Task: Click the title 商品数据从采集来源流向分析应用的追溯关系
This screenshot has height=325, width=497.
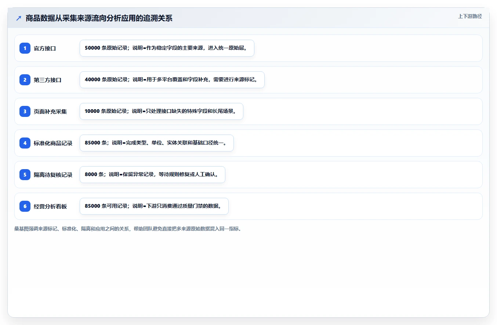Action: coord(99,18)
